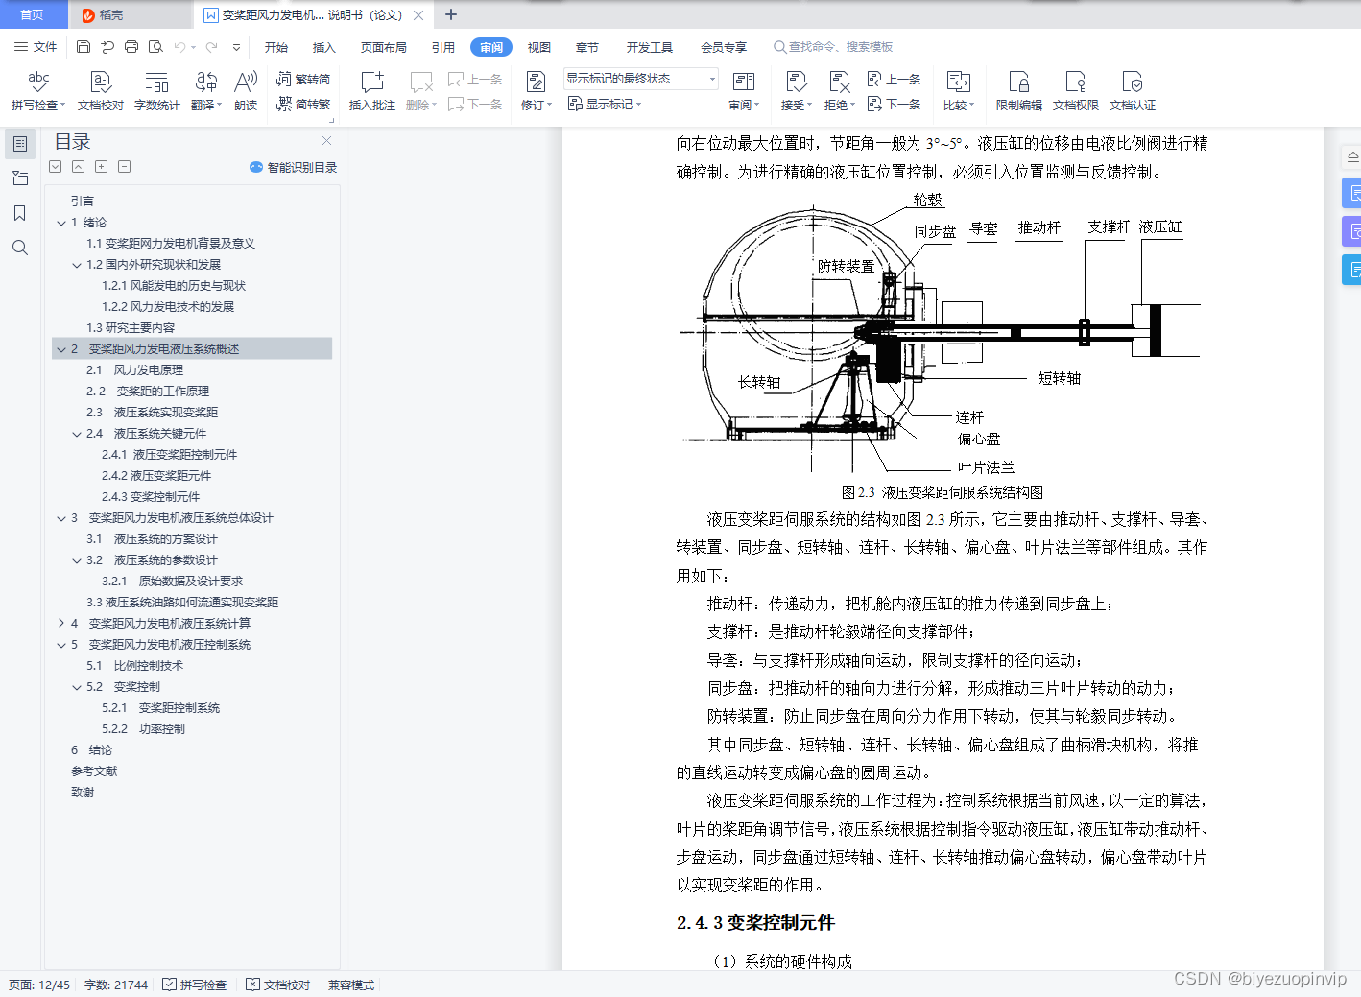Screen dimensions: 1361x997
Task: Select the bookmark icon in left sidebar
Action: 19,213
